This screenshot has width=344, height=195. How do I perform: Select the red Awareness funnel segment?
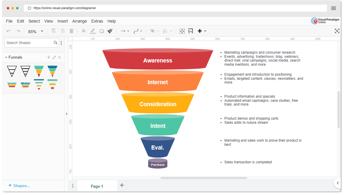coord(158,59)
